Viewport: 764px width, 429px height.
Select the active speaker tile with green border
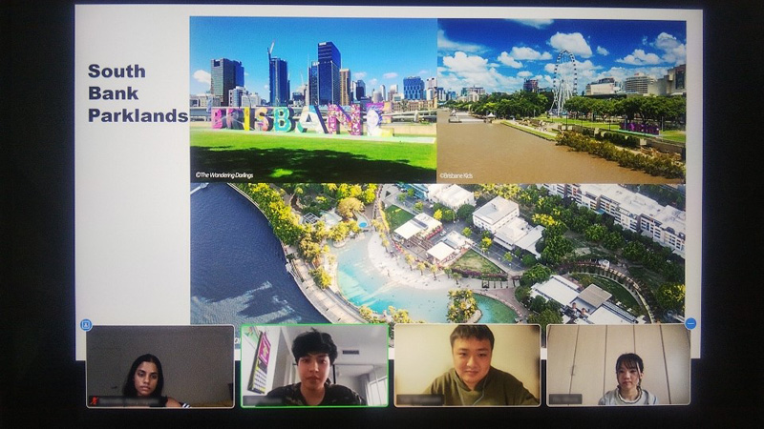pyautogui.click(x=314, y=365)
